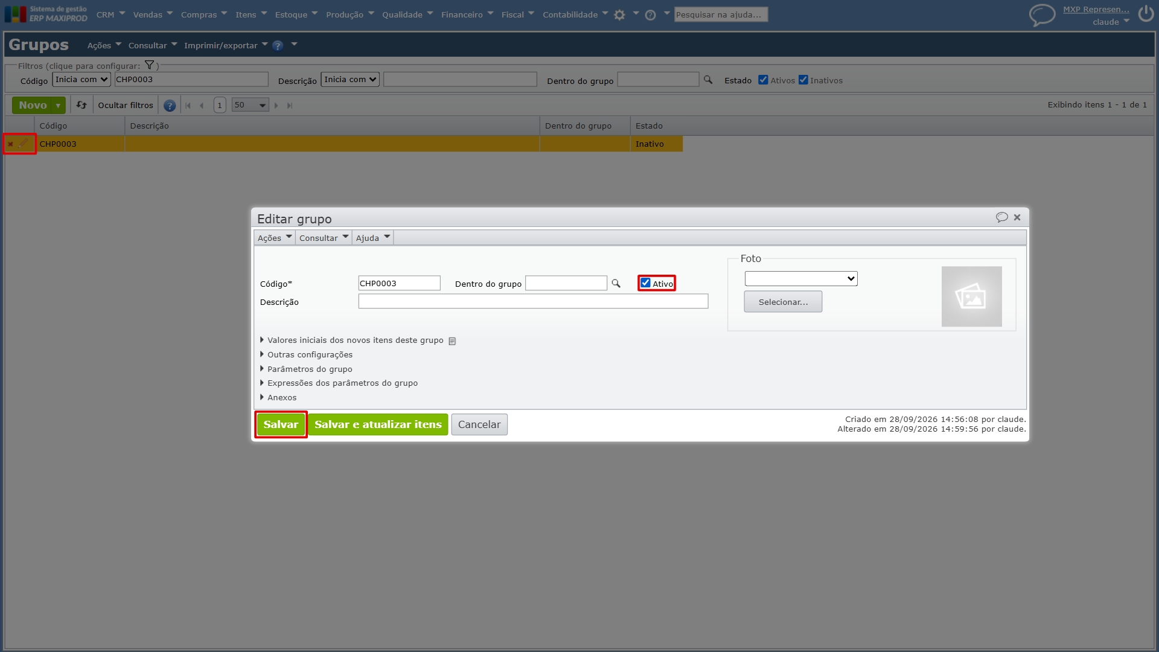Open the page size 50 dropdown
Screen dimensions: 1159x652
click(x=250, y=105)
